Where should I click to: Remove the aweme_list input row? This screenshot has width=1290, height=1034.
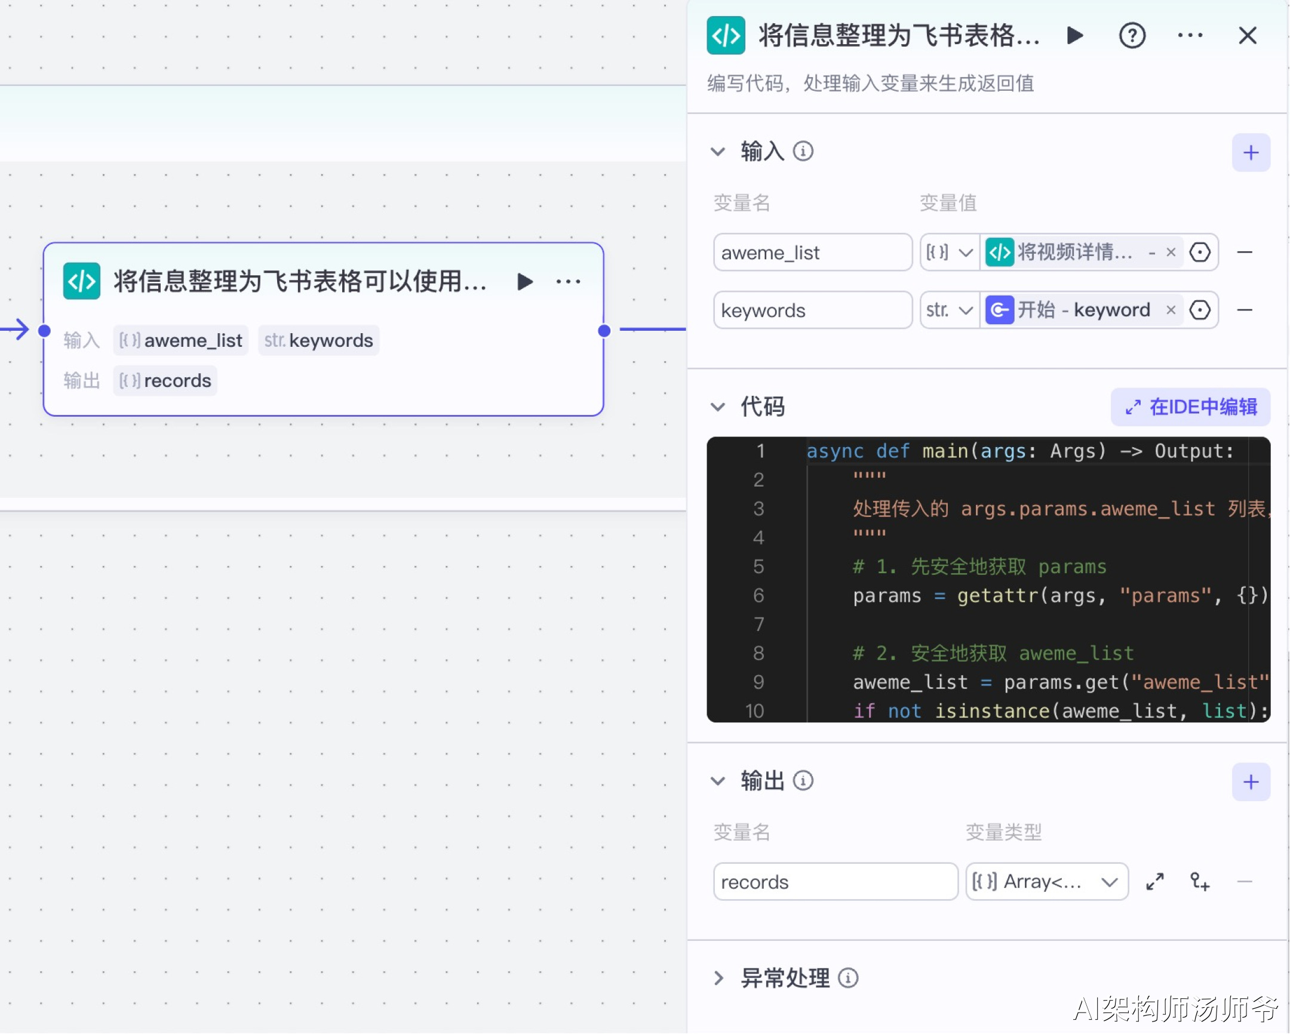point(1245,253)
